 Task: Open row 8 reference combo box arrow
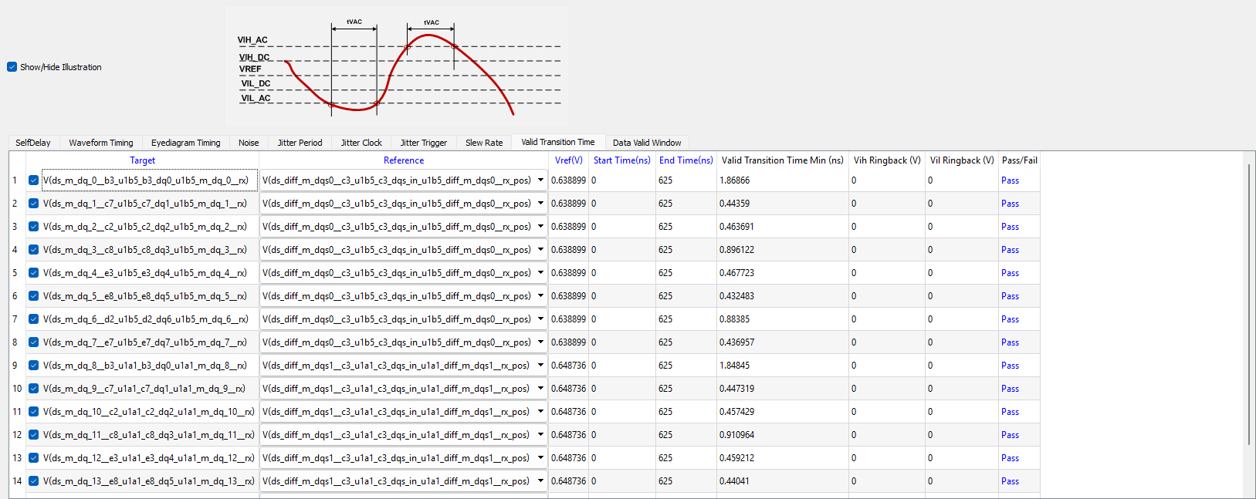coord(540,342)
